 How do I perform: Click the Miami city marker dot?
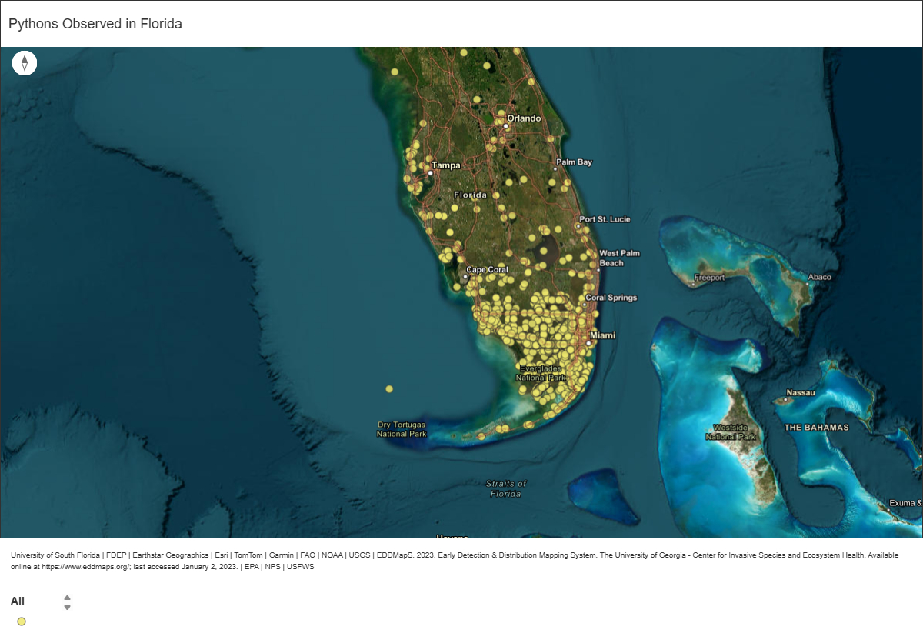click(x=590, y=344)
